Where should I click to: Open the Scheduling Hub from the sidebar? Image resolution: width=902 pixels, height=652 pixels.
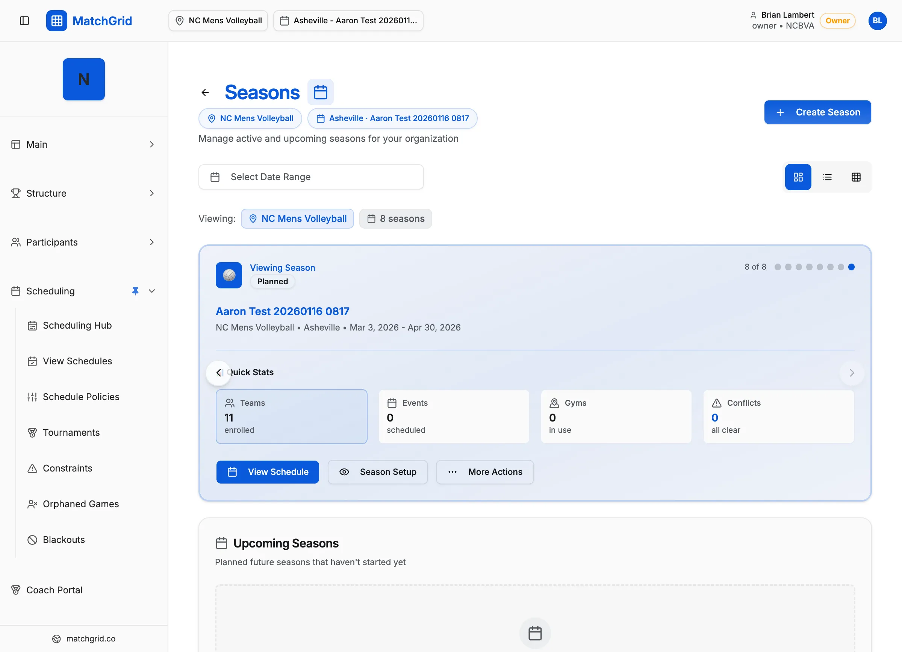77,325
